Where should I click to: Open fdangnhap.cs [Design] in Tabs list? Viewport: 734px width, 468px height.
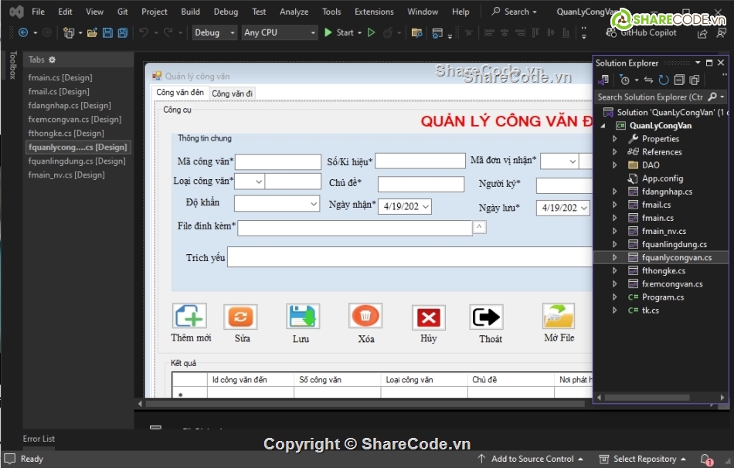click(70, 105)
